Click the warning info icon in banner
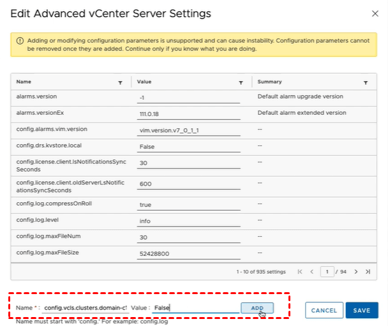The width and height of the screenshot is (388, 326). click(x=20, y=41)
